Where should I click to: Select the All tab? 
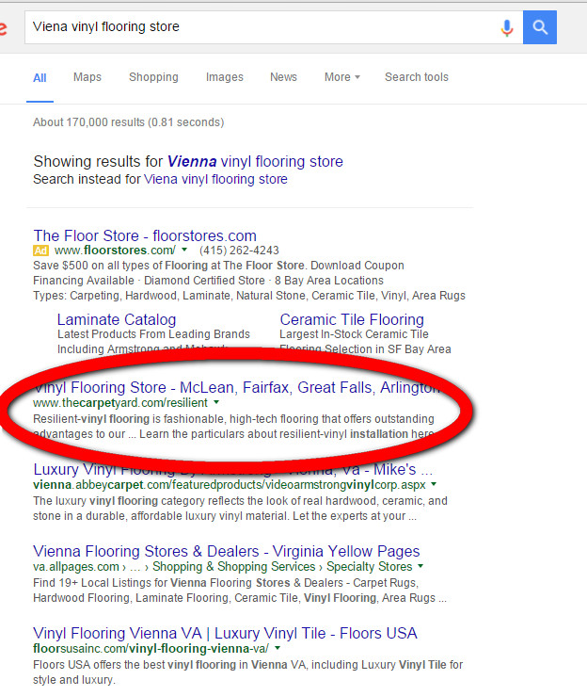pyautogui.click(x=40, y=78)
